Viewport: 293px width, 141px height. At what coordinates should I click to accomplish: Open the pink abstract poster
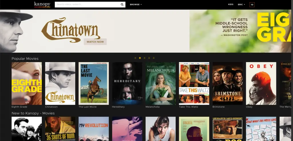(127, 129)
